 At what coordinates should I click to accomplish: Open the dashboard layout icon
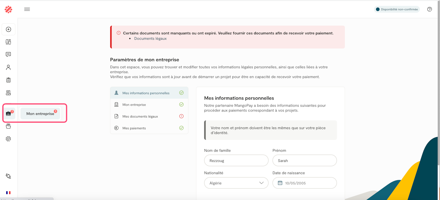pyautogui.click(x=9, y=42)
